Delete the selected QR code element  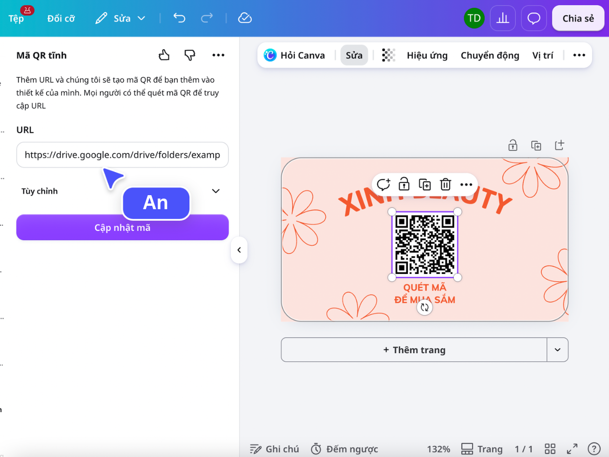[445, 184]
